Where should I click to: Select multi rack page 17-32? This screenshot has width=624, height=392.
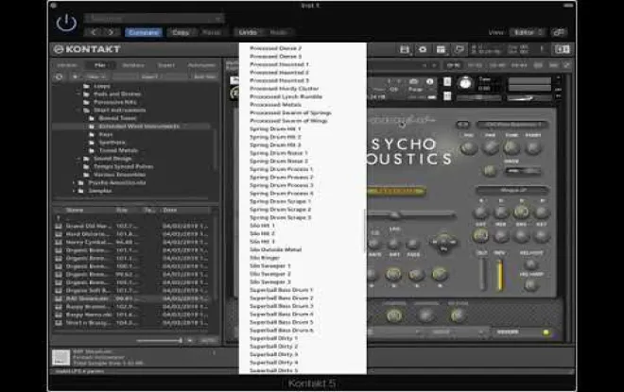475,65
